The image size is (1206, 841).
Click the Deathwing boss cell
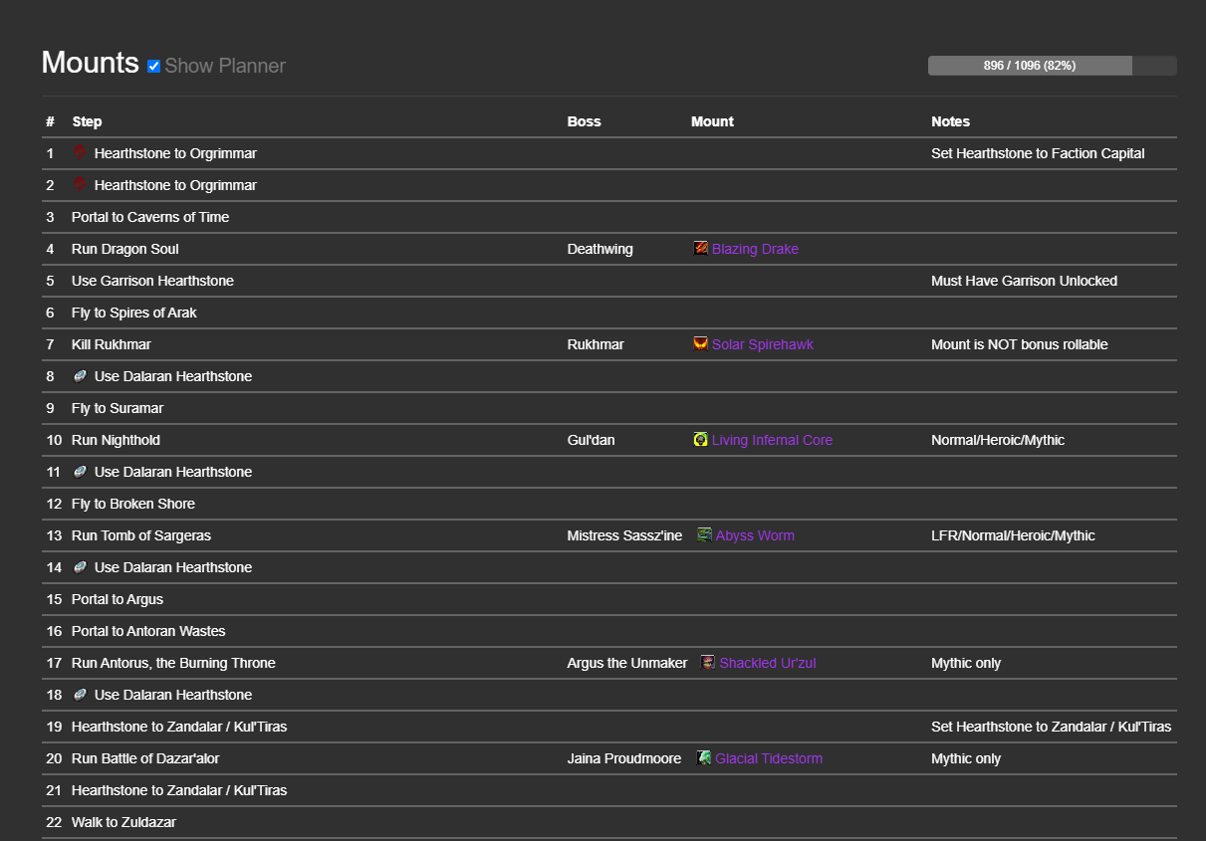click(x=600, y=249)
